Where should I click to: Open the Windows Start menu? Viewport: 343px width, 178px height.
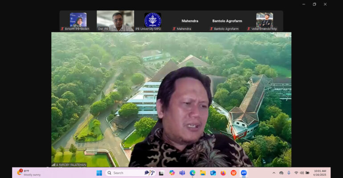pyautogui.click(x=99, y=173)
